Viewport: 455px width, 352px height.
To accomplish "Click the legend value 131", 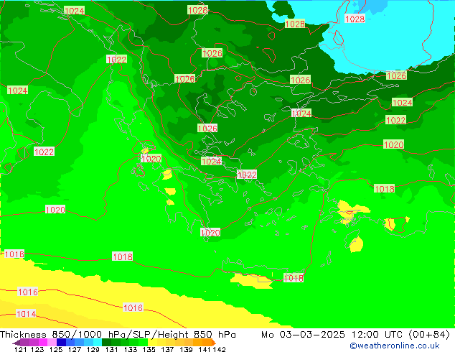I will pyautogui.click(x=112, y=349).
